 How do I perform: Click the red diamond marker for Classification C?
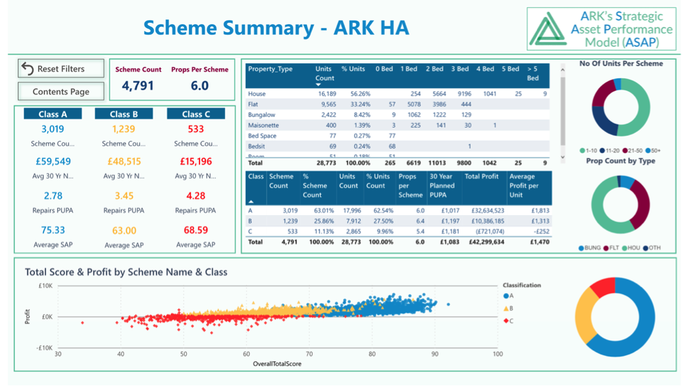pyautogui.click(x=506, y=321)
